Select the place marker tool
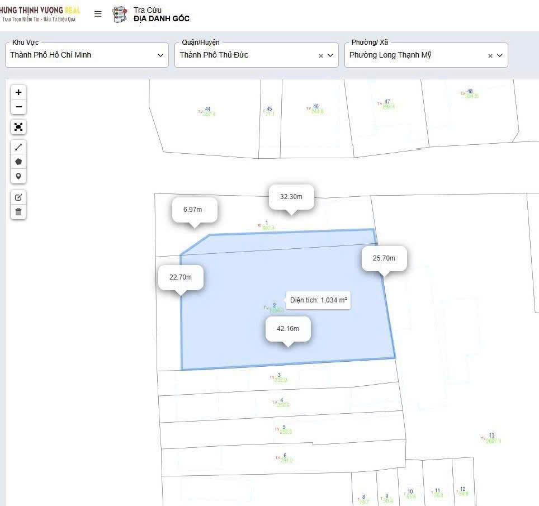This screenshot has width=539, height=506. (x=18, y=176)
